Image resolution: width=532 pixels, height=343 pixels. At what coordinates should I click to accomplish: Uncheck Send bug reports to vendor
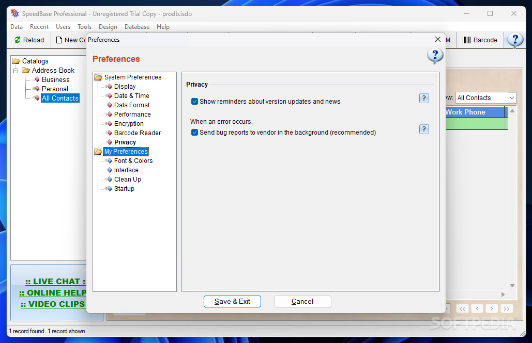[x=194, y=133]
